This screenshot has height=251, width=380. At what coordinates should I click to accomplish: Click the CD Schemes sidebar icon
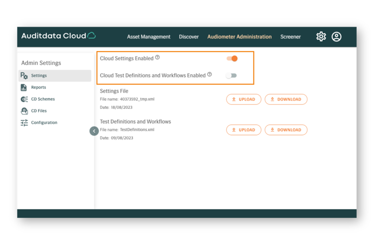(24, 99)
